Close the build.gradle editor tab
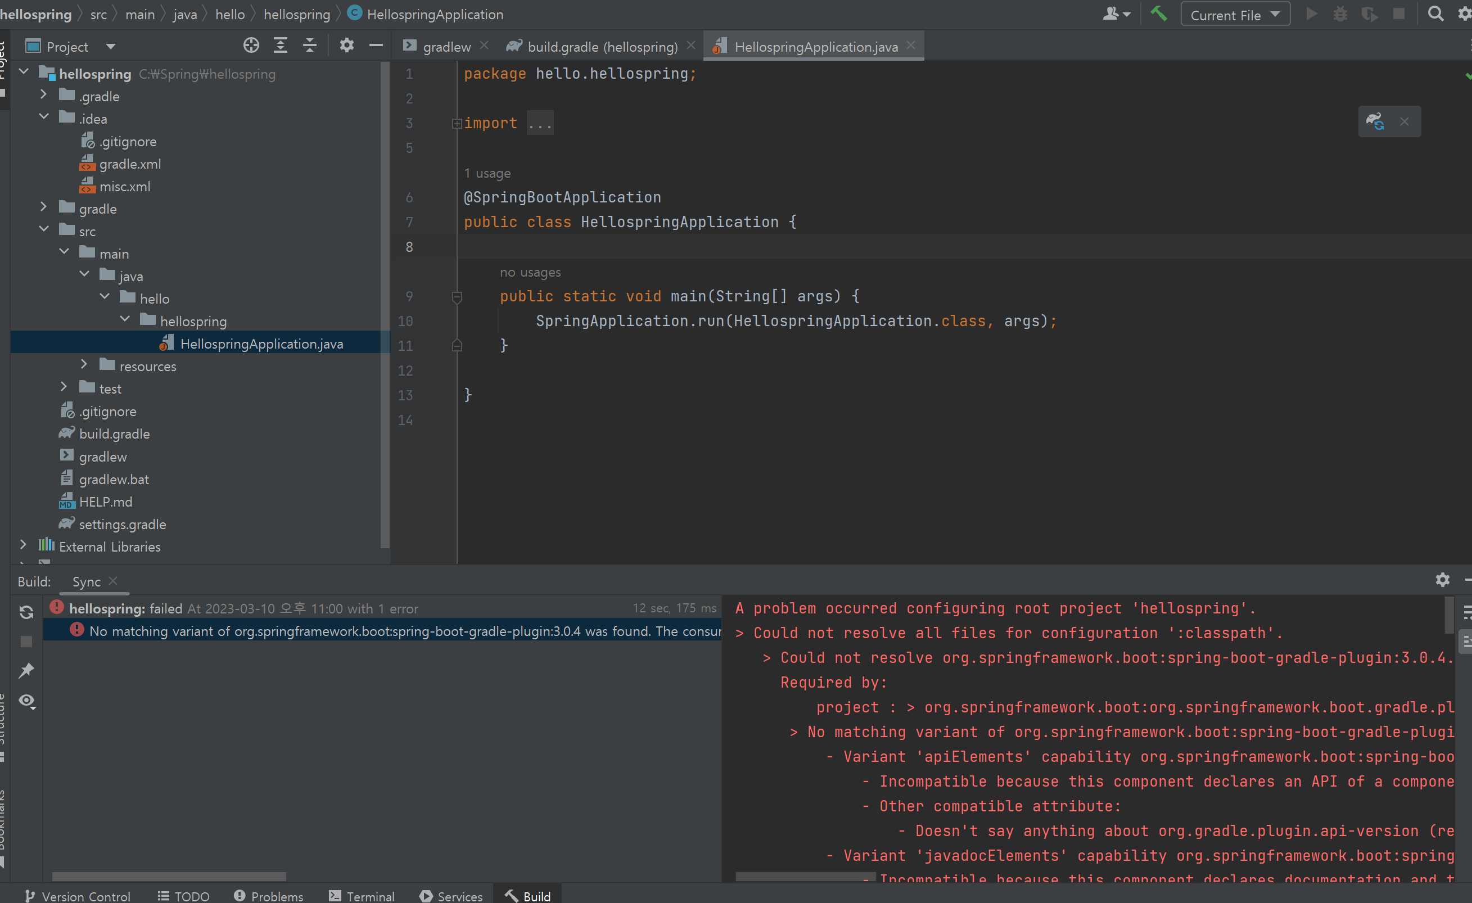 pos(690,46)
